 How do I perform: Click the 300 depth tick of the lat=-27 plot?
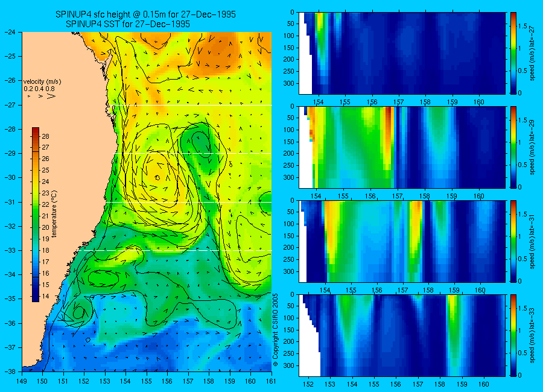click(289, 83)
